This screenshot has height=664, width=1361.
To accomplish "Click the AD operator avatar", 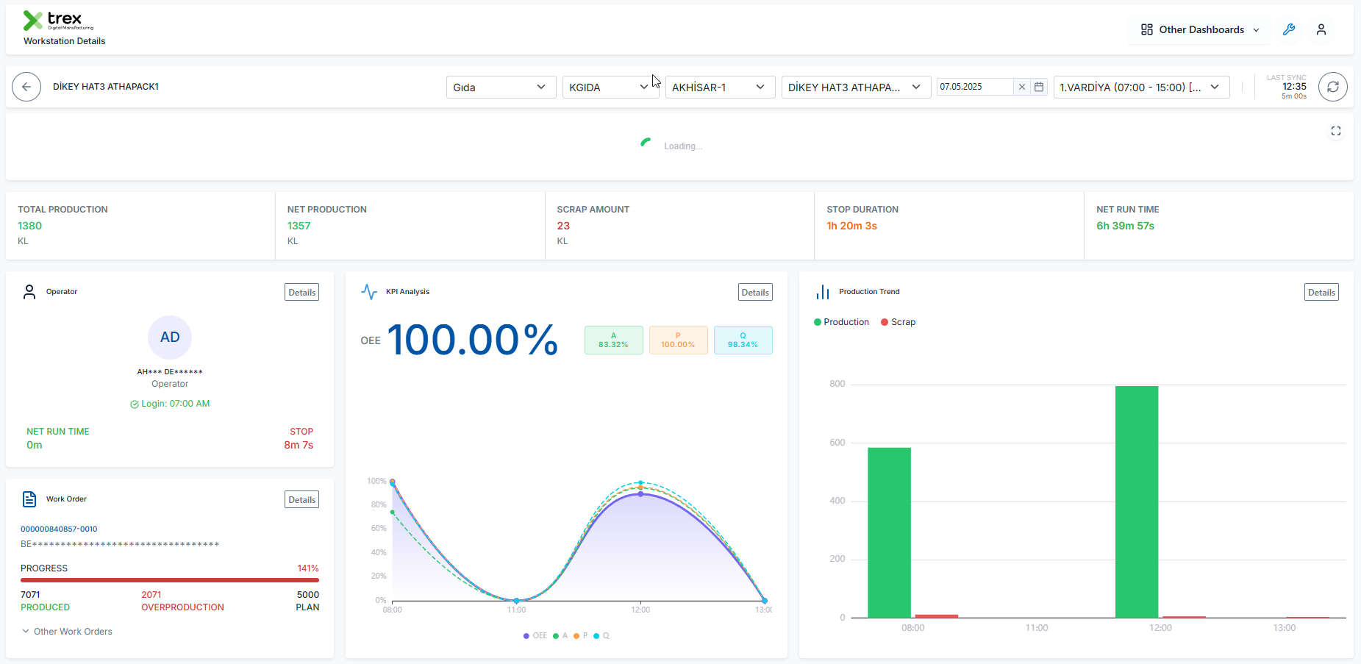I will pyautogui.click(x=170, y=338).
